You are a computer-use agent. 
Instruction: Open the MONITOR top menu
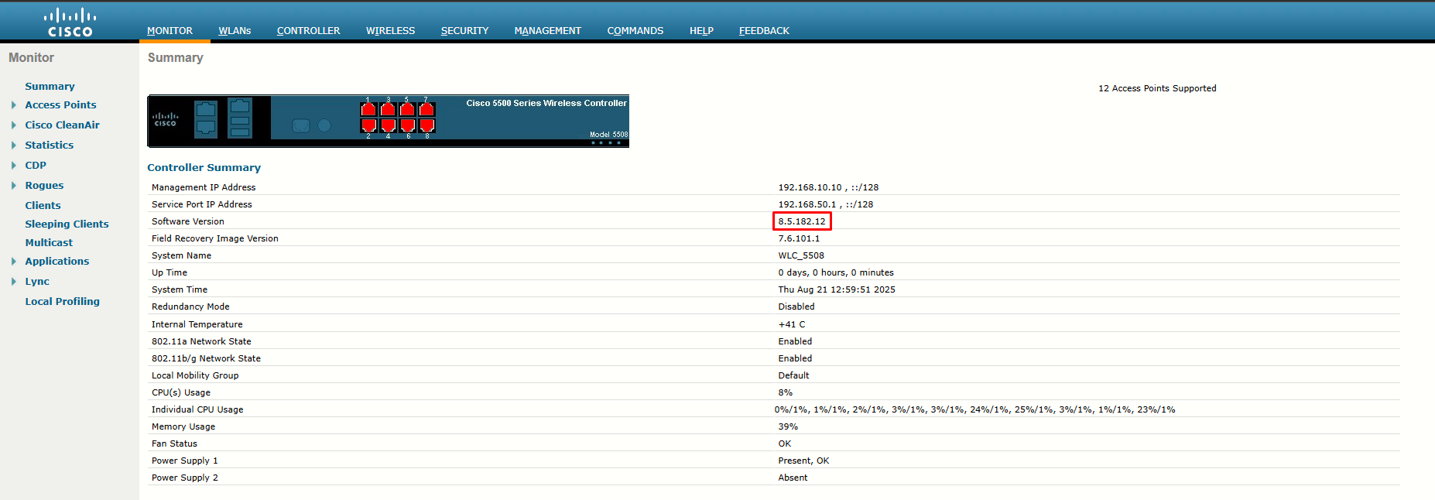pyautogui.click(x=170, y=31)
